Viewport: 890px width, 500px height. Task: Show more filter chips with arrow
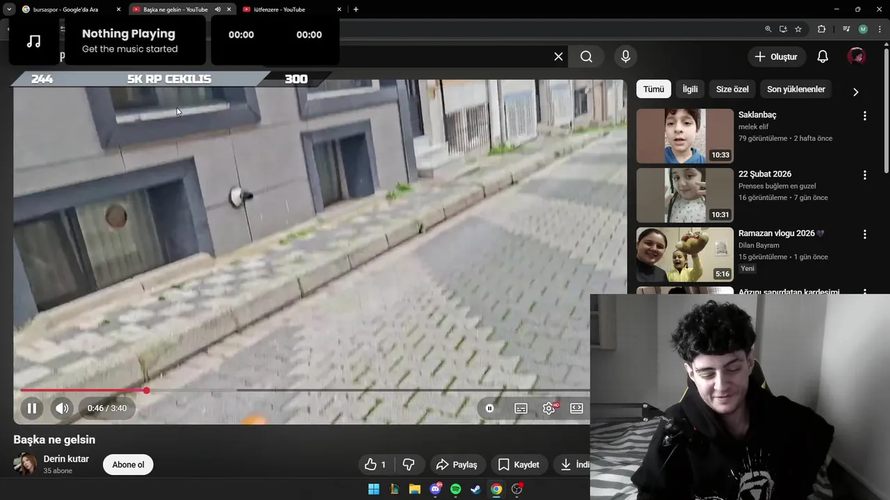coord(856,92)
